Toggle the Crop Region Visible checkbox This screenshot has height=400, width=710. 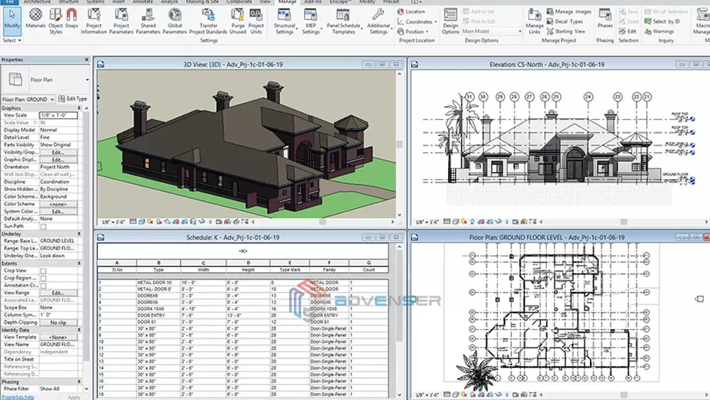click(43, 278)
